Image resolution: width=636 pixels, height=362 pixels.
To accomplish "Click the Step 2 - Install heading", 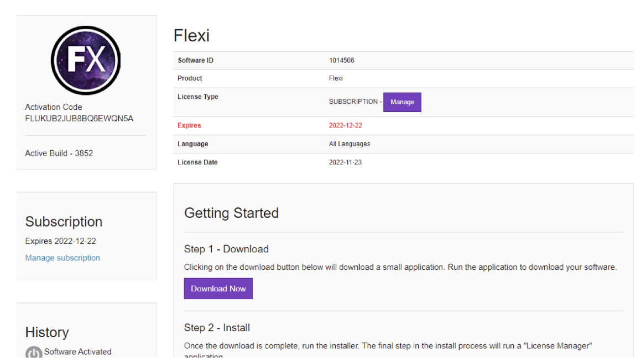I will (x=217, y=328).
